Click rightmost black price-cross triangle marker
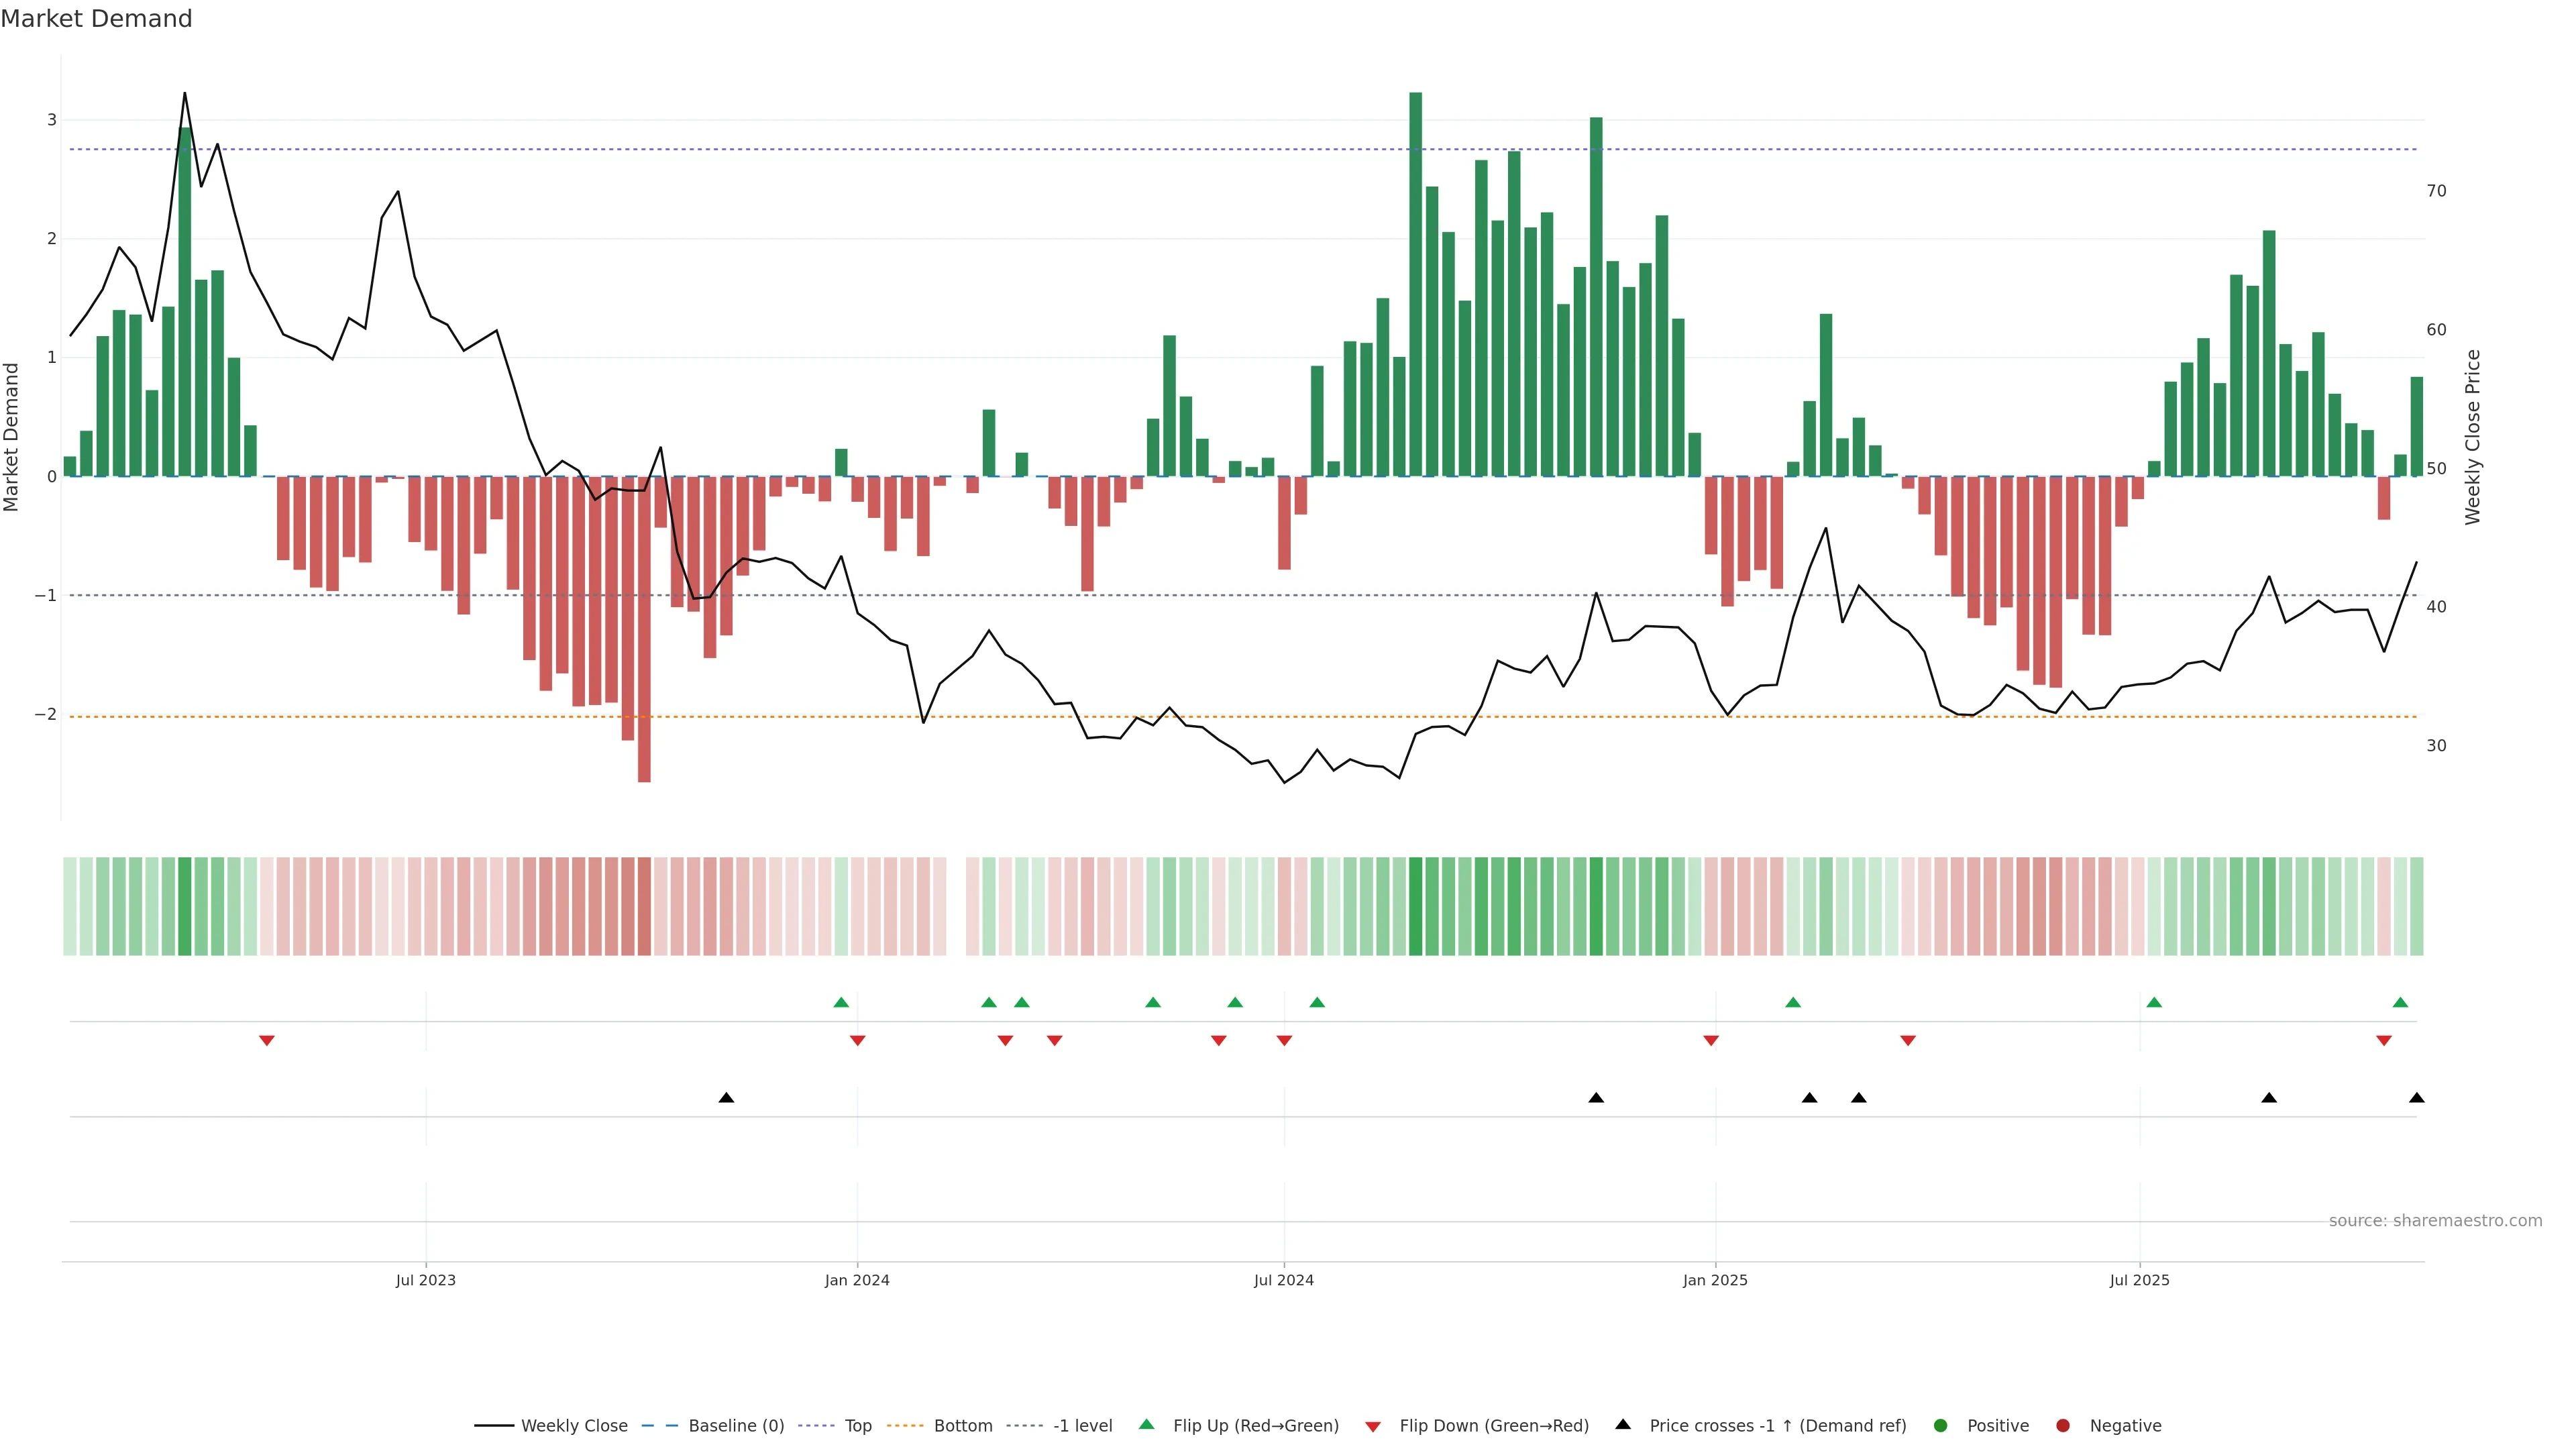 tap(2417, 1098)
